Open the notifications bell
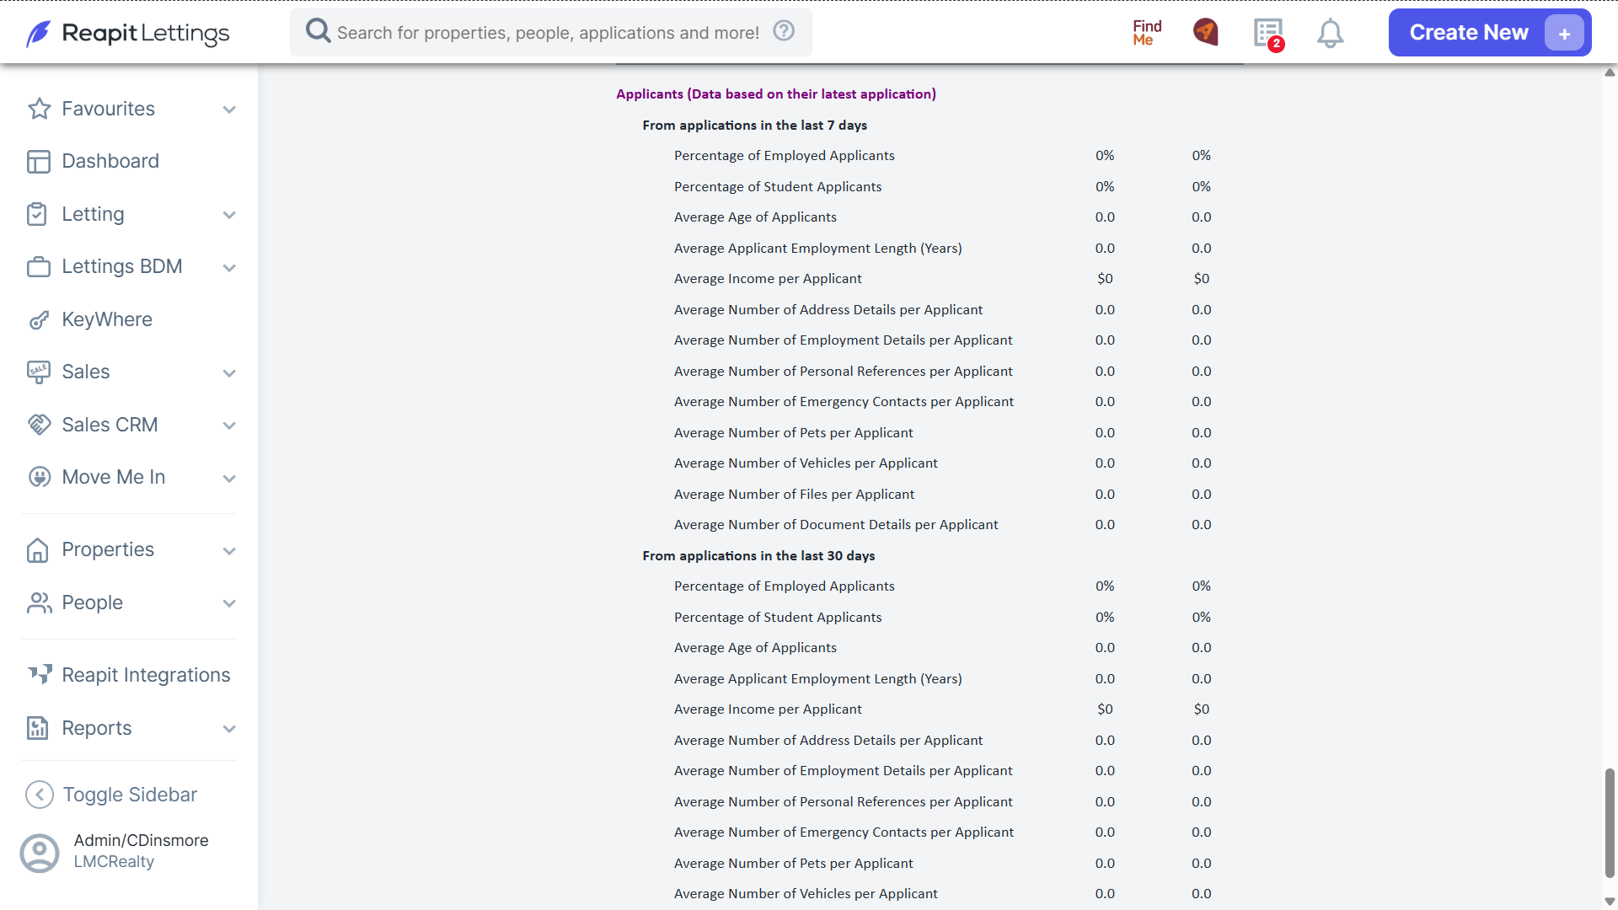 pos(1330,34)
